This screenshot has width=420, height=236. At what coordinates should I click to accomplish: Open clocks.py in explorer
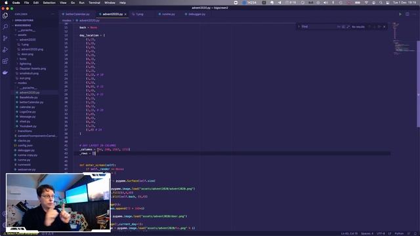coord(24,141)
